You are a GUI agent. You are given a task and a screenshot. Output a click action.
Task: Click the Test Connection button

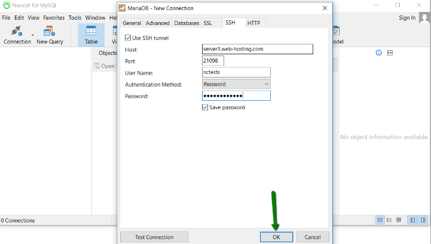pos(154,237)
